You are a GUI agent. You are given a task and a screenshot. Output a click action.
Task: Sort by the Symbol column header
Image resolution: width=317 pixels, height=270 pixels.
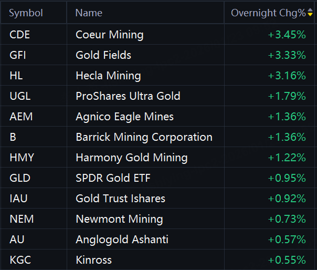click(x=26, y=13)
